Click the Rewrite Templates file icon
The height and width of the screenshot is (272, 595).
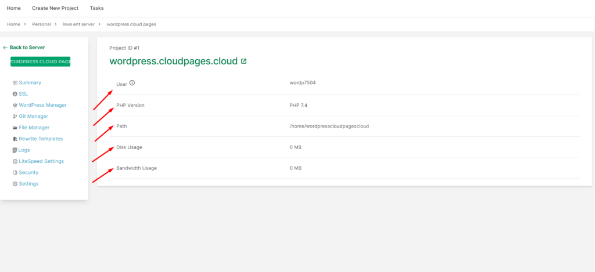15,139
